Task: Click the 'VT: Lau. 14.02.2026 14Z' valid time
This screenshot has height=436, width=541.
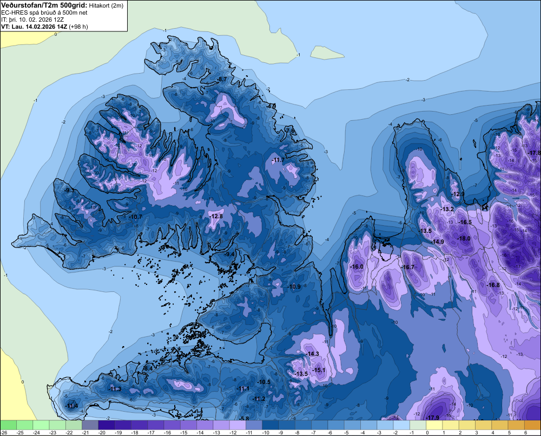Action: 35,27
